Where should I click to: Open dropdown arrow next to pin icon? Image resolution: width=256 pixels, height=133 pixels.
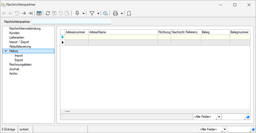tap(83, 13)
